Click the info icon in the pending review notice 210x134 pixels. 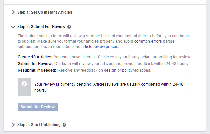point(24,84)
